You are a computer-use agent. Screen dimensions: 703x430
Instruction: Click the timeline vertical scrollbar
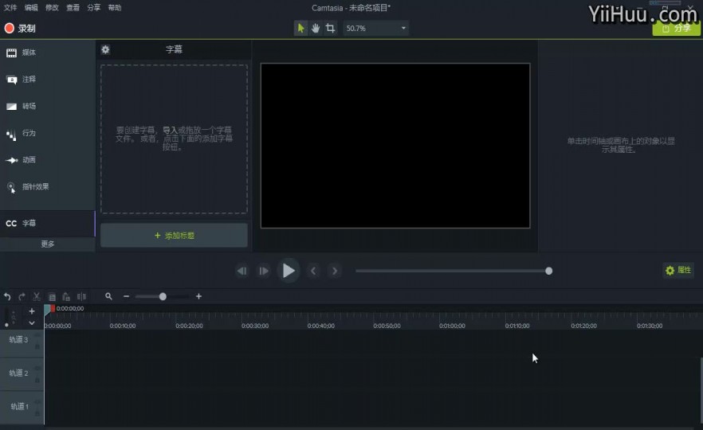point(701,389)
